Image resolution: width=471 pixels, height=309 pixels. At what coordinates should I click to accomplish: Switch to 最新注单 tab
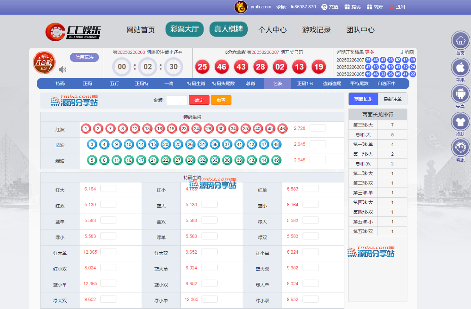click(392, 99)
